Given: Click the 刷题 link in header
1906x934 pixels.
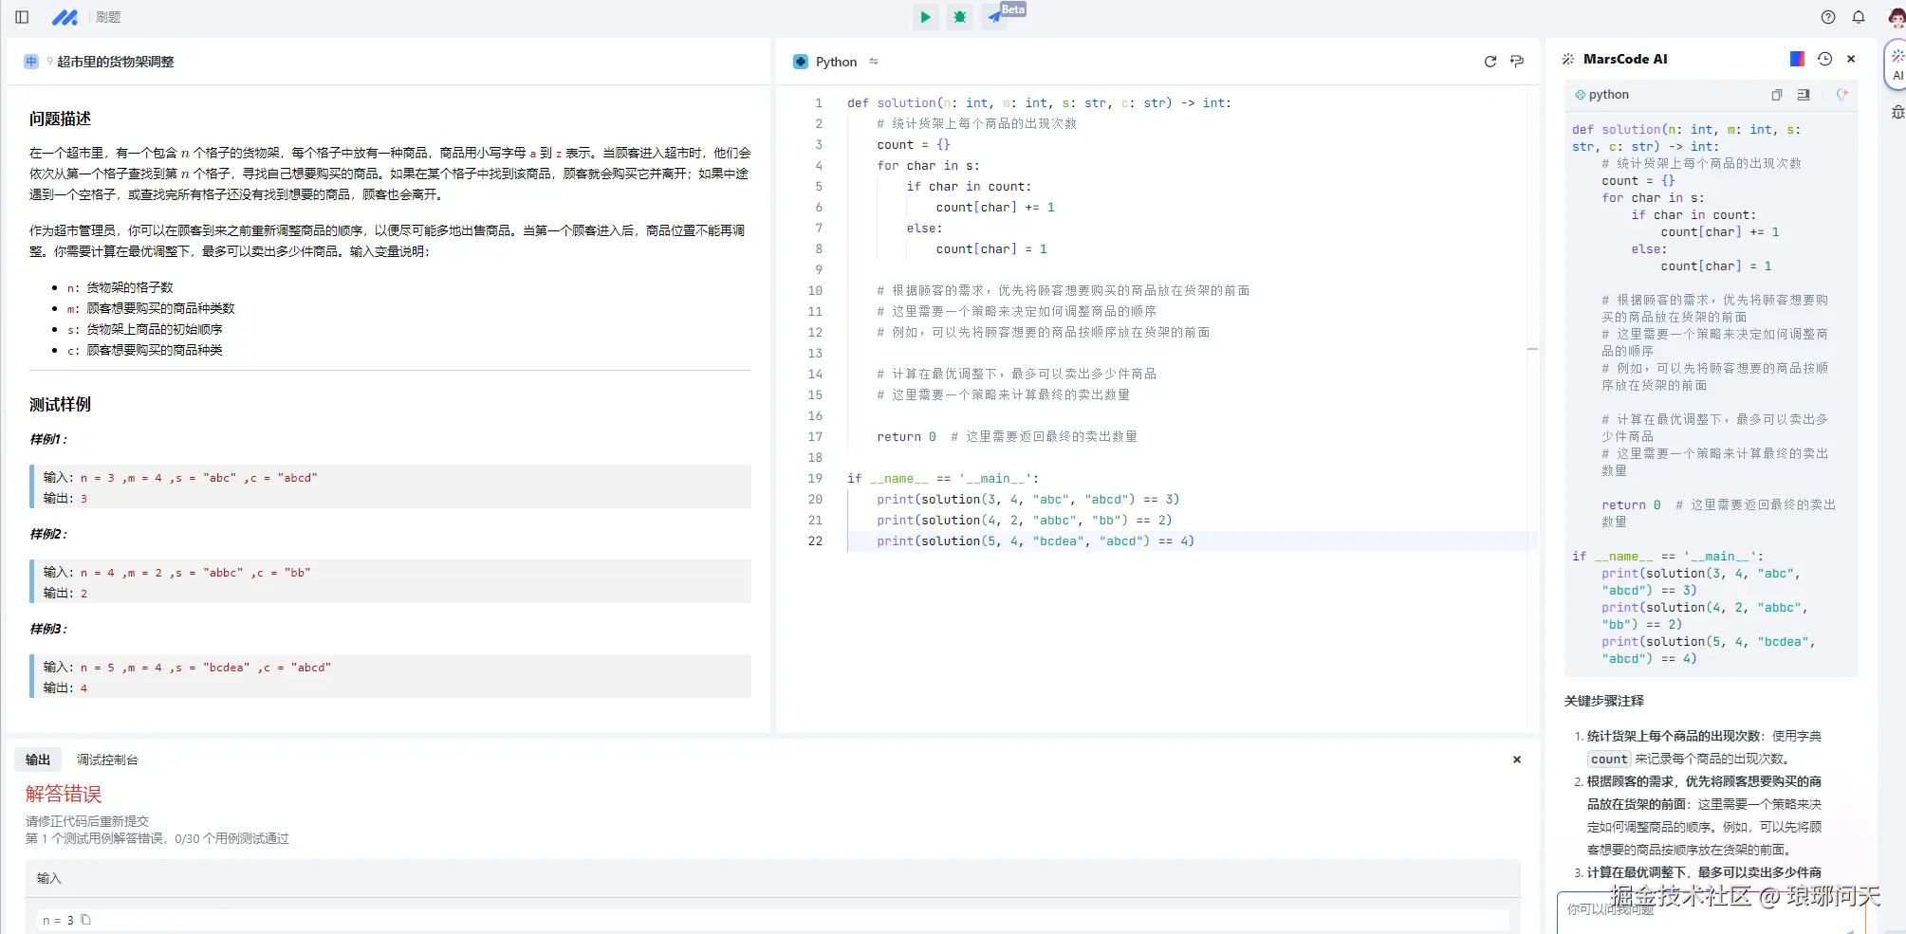Looking at the screenshot, I should tap(108, 17).
